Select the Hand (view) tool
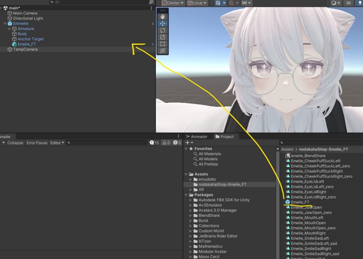Image resolution: width=363 pixels, height=259 pixels. 162,17
